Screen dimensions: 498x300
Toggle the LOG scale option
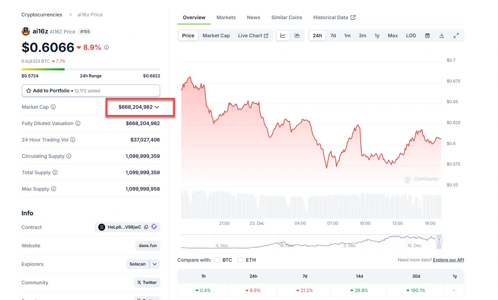(411, 36)
